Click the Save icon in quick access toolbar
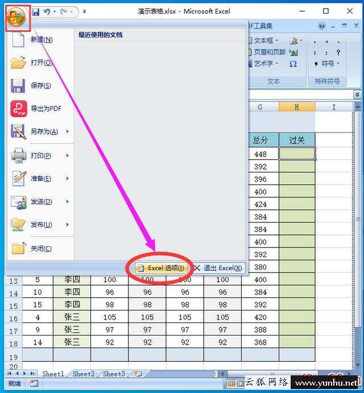 click(x=36, y=11)
